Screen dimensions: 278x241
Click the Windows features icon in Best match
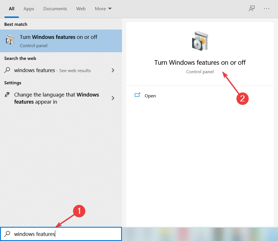(10, 40)
